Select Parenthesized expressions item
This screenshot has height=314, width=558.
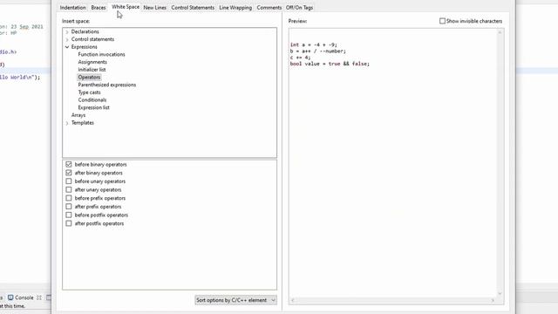pyautogui.click(x=106, y=85)
